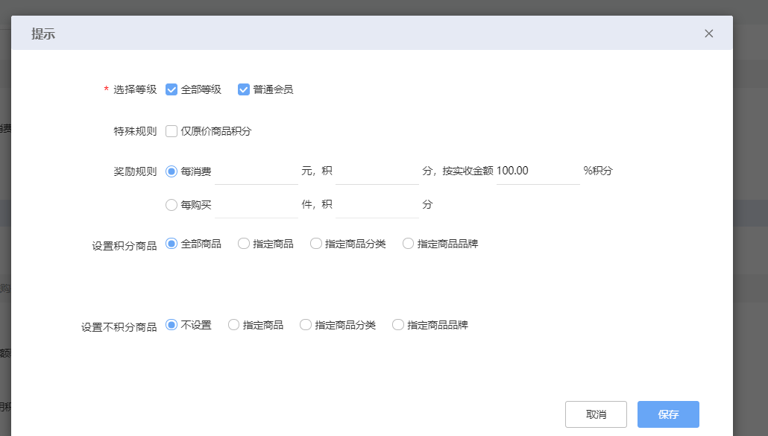Select 不设置 for 设置不积分商品
This screenshot has height=436, width=768.
point(171,325)
